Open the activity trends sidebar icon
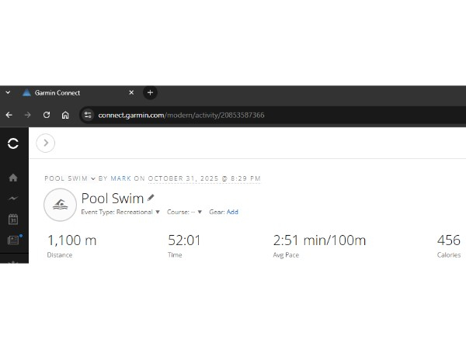 tap(13, 199)
